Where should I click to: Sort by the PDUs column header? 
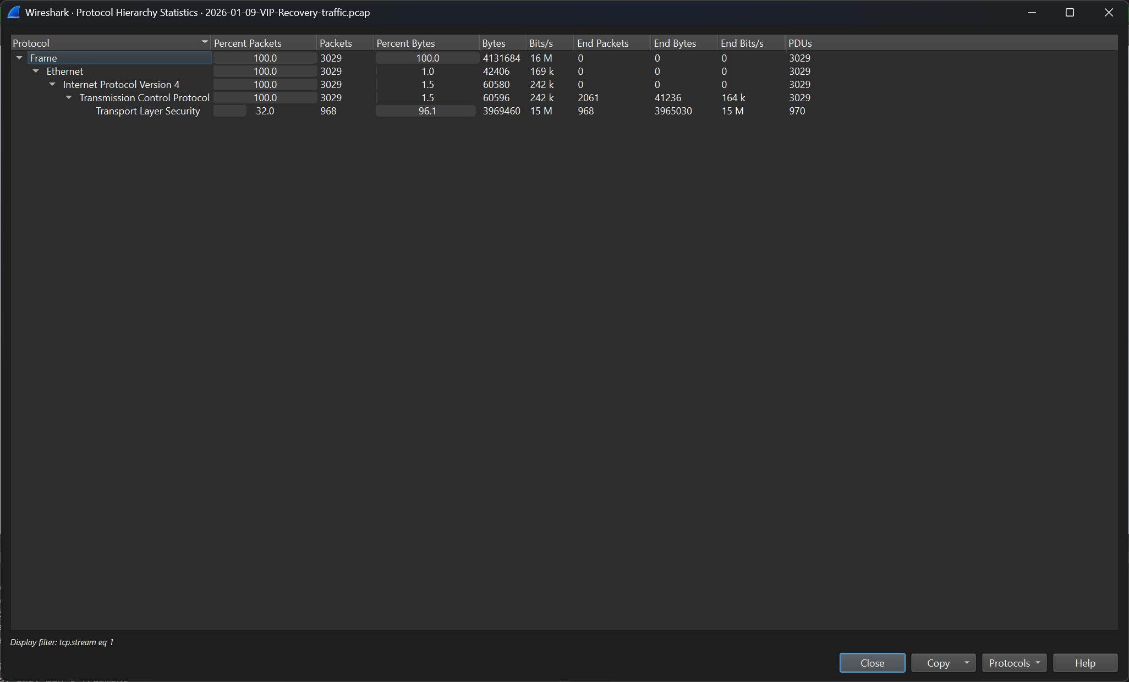point(951,43)
